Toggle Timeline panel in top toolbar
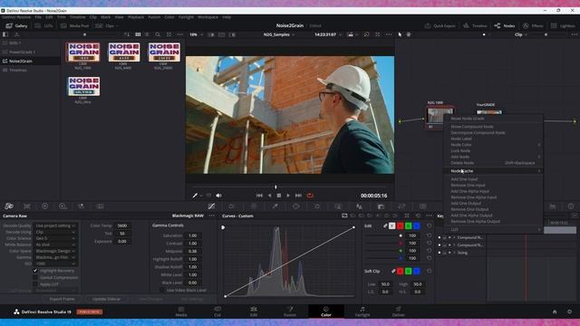 click(475, 25)
